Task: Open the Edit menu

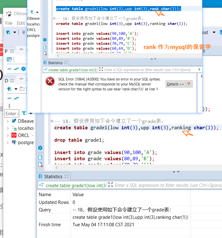Action: [21, 23]
